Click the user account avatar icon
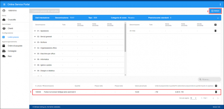This screenshot has height=109, width=224. click(4, 11)
